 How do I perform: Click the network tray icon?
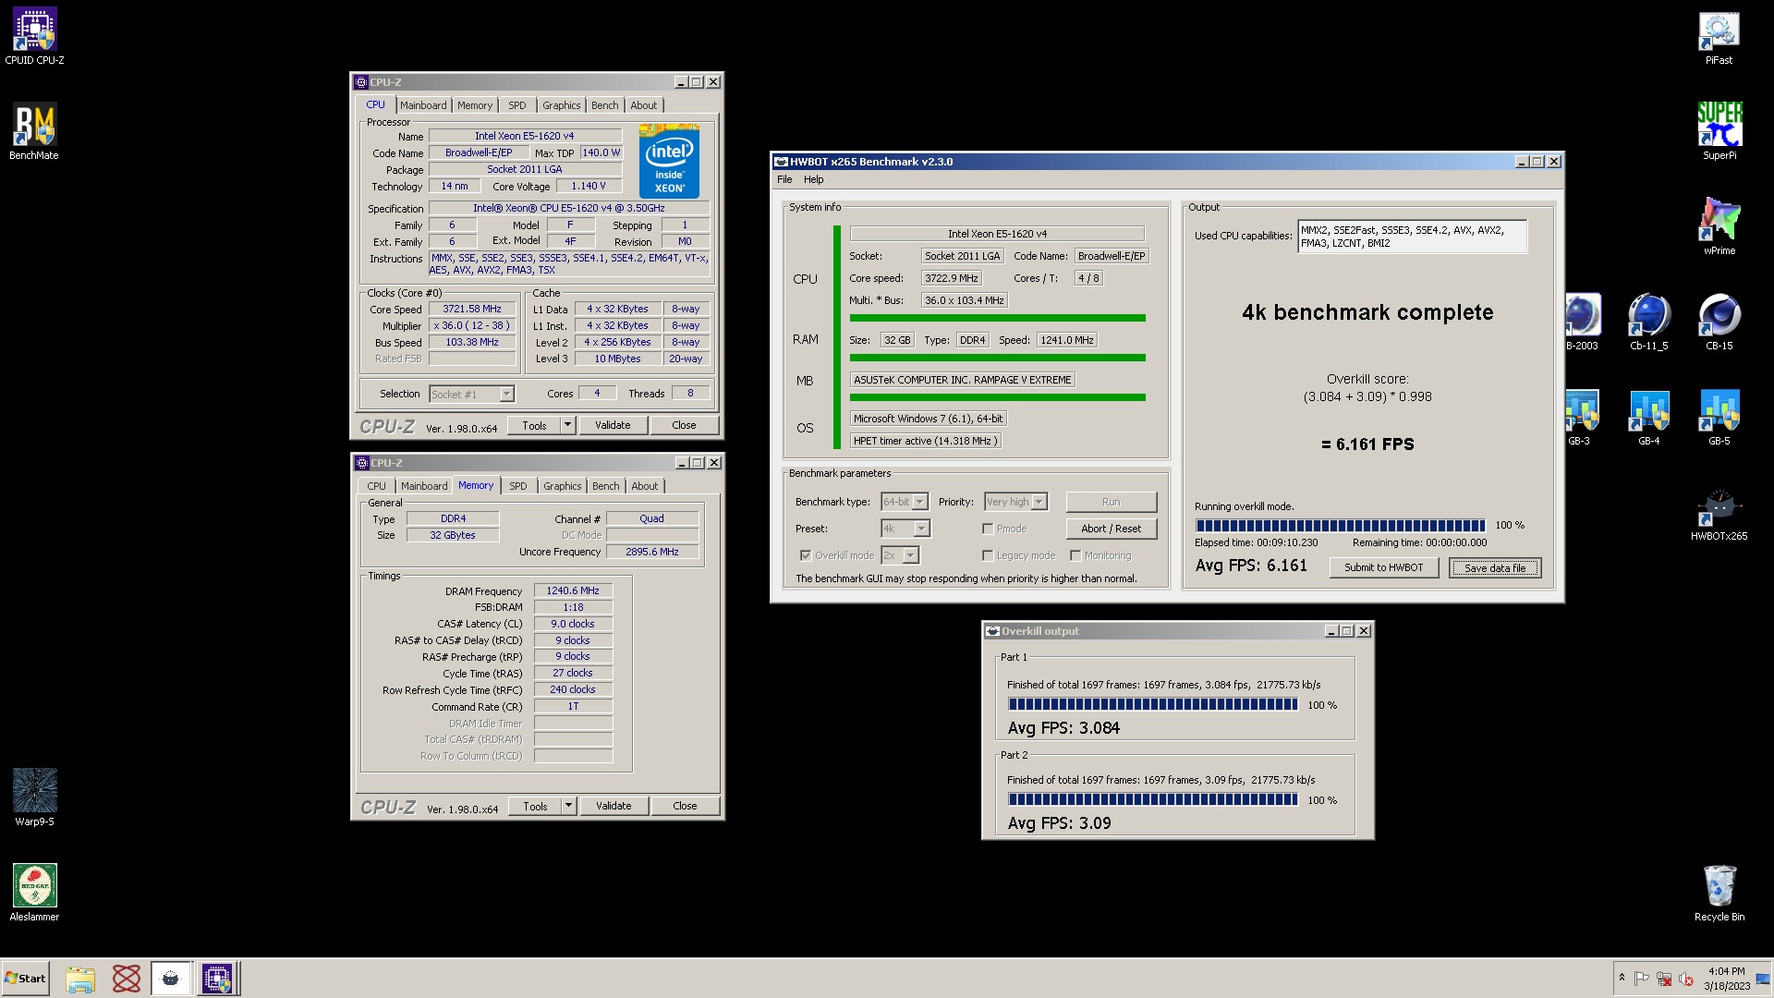point(1664,979)
